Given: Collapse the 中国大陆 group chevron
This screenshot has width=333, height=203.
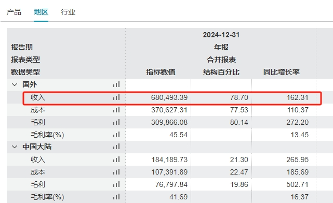Looking at the screenshot, I should [15, 147].
